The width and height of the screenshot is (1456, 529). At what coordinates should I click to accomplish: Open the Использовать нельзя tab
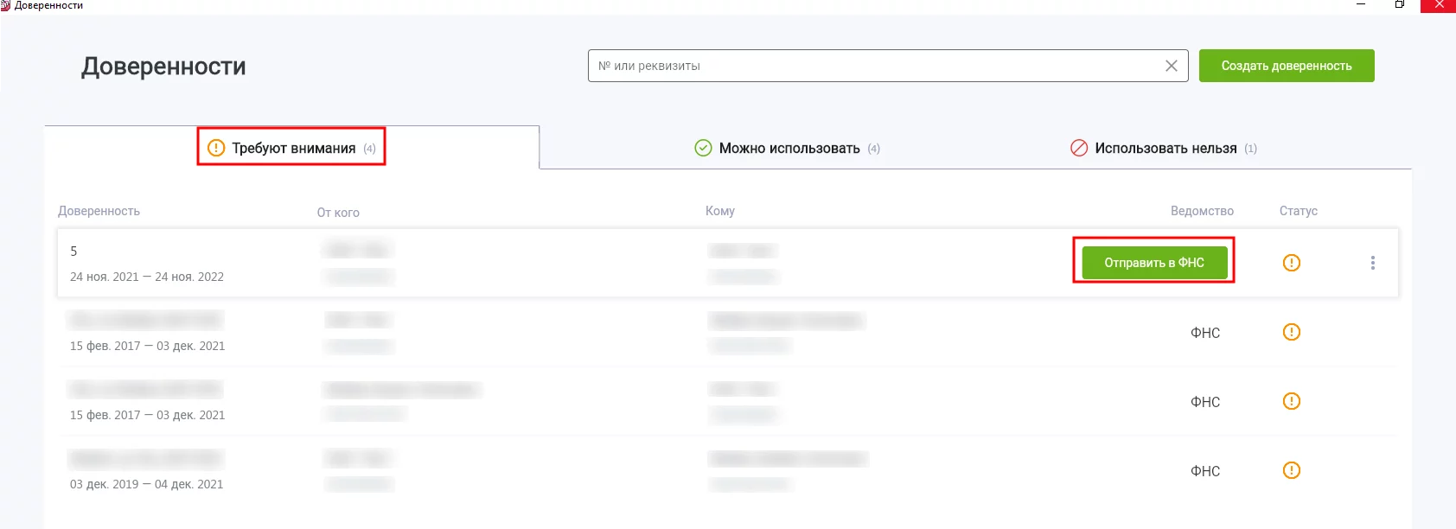(1165, 148)
